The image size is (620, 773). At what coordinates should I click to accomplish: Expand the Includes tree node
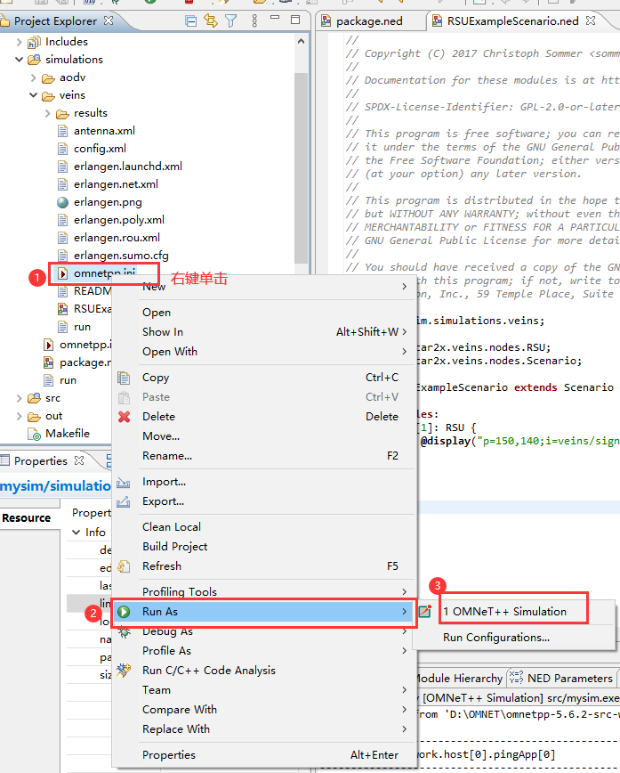(x=20, y=42)
